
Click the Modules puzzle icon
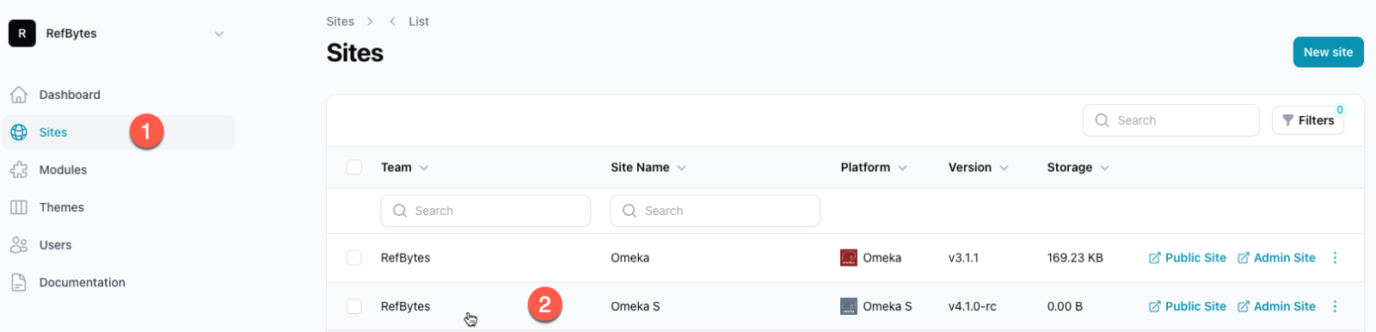point(19,169)
